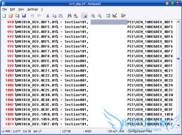Image resolution: width=182 pixels, height=135 pixels.
Task: Open the Customize Schemes toolbar icon
Action: pos(115,16)
